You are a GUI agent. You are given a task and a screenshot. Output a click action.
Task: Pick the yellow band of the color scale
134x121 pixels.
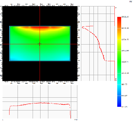(x=119, y=39)
